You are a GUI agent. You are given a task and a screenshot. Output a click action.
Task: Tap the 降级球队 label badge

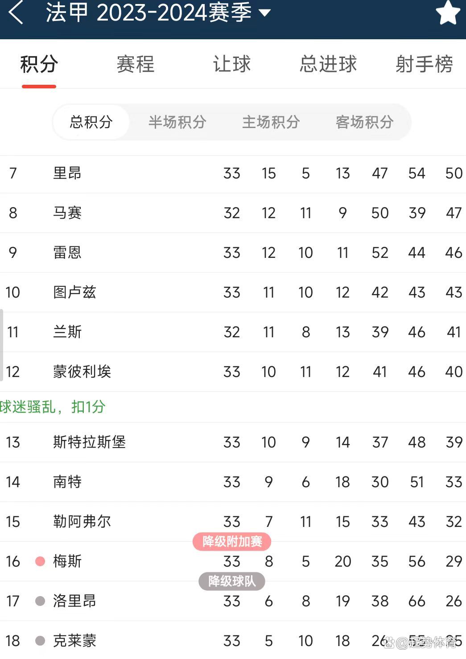[232, 581]
